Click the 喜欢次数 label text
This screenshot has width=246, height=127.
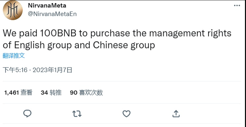pos(91,92)
